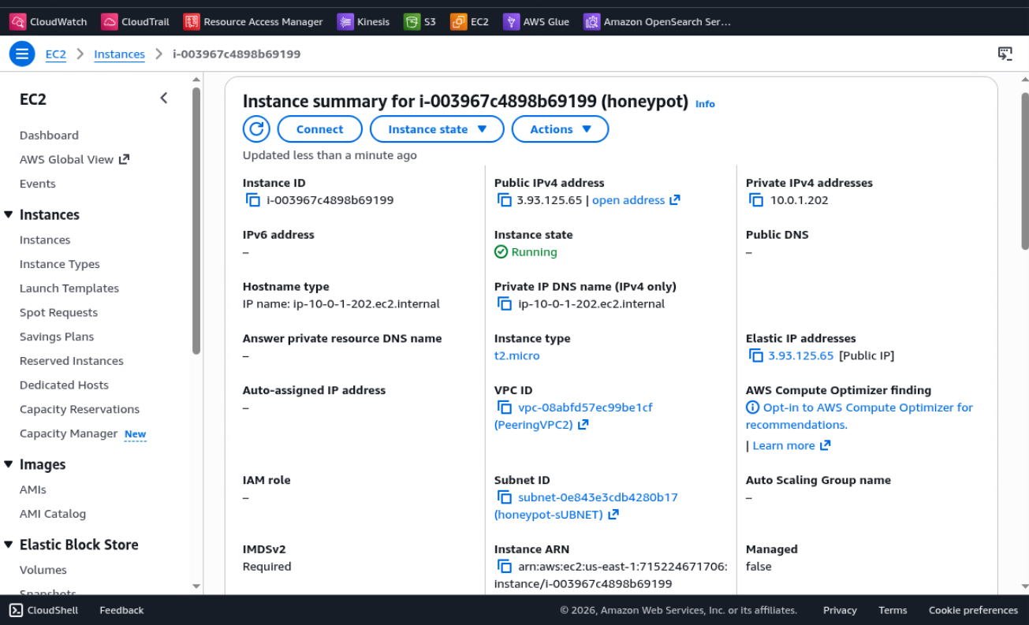Copy the Subnet ID

point(505,497)
